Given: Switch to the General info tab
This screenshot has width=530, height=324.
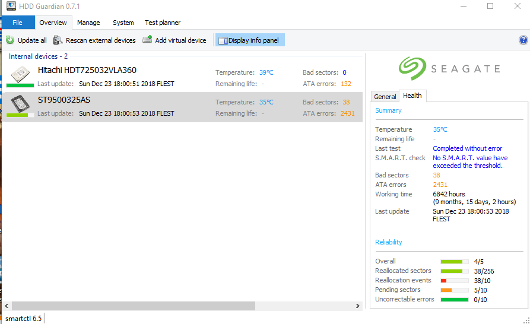Looking at the screenshot, I should tap(385, 97).
